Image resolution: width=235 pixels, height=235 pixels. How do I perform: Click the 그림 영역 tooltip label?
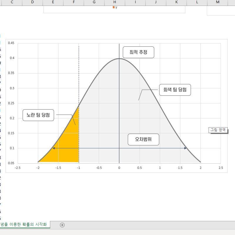(218, 130)
